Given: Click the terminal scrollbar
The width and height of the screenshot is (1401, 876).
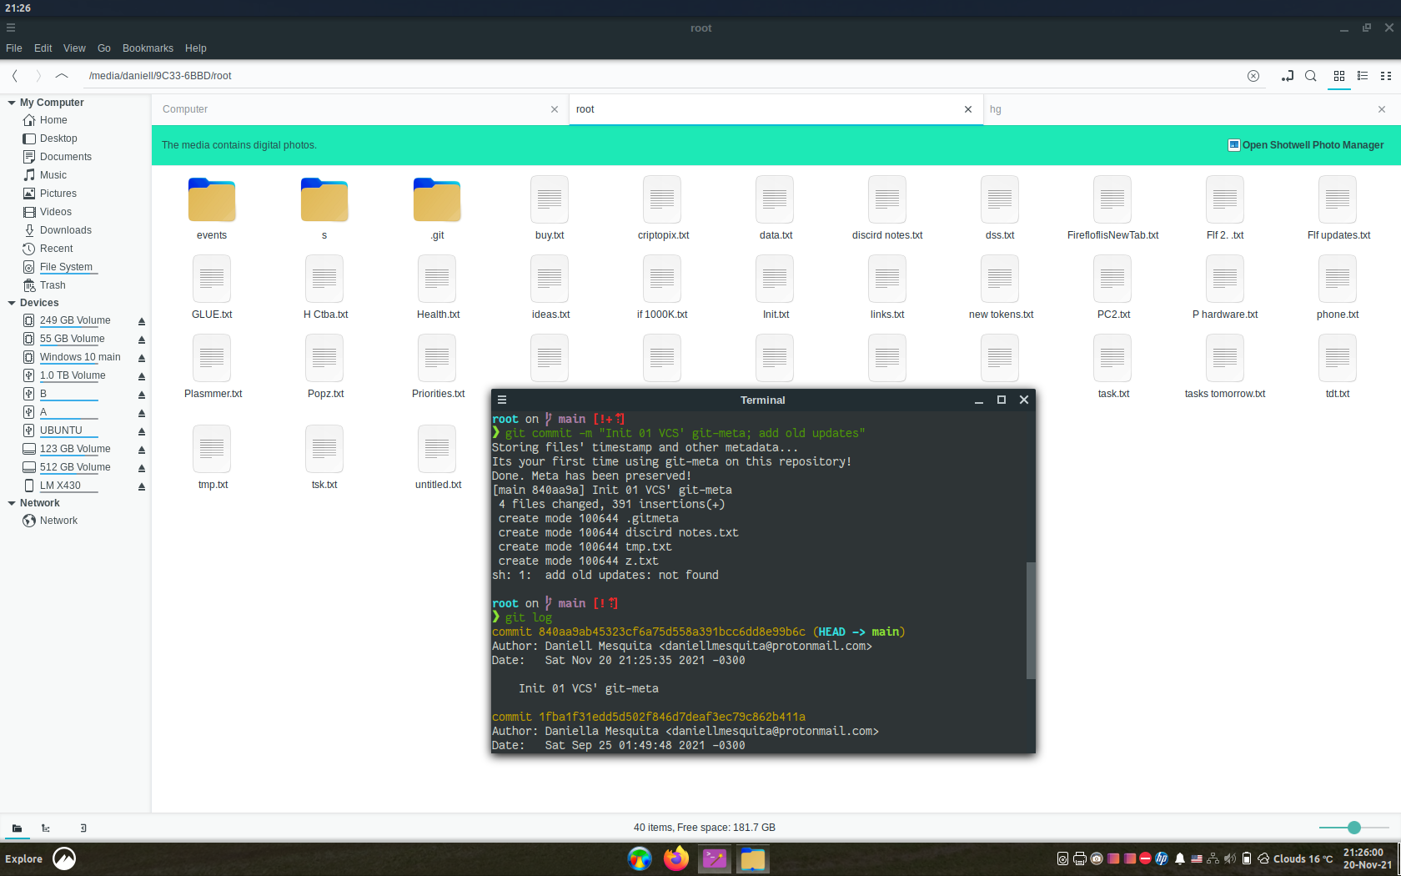Looking at the screenshot, I should (x=1031, y=620).
